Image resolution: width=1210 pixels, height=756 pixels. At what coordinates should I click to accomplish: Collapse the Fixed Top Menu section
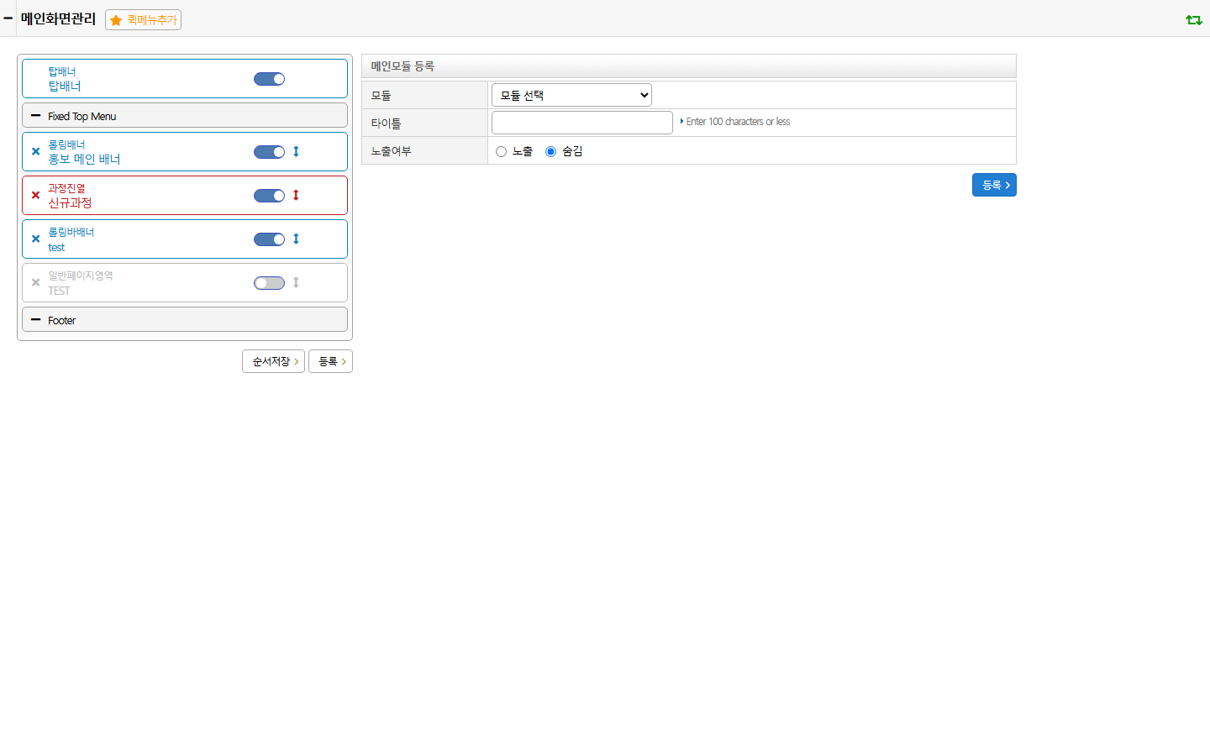(35, 116)
